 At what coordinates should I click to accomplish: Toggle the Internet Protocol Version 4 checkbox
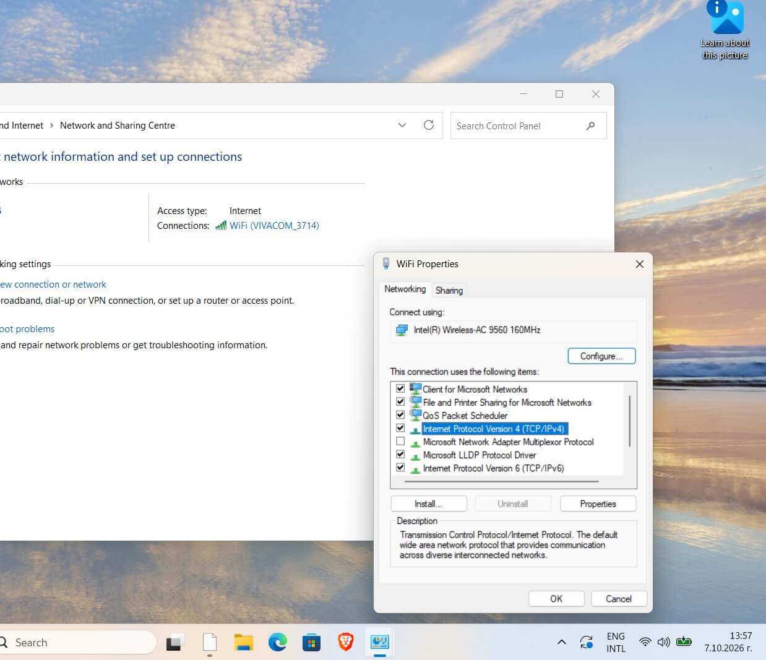(x=400, y=428)
